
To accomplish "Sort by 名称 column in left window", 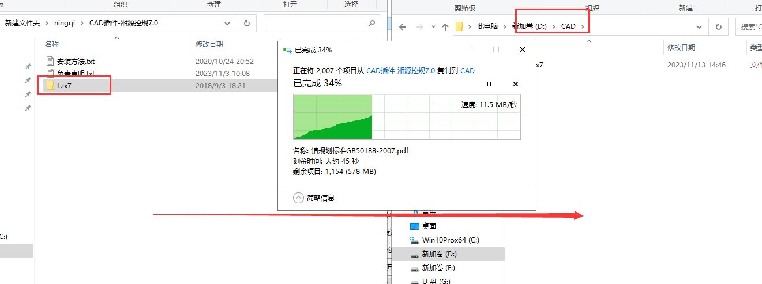I will tap(52, 44).
